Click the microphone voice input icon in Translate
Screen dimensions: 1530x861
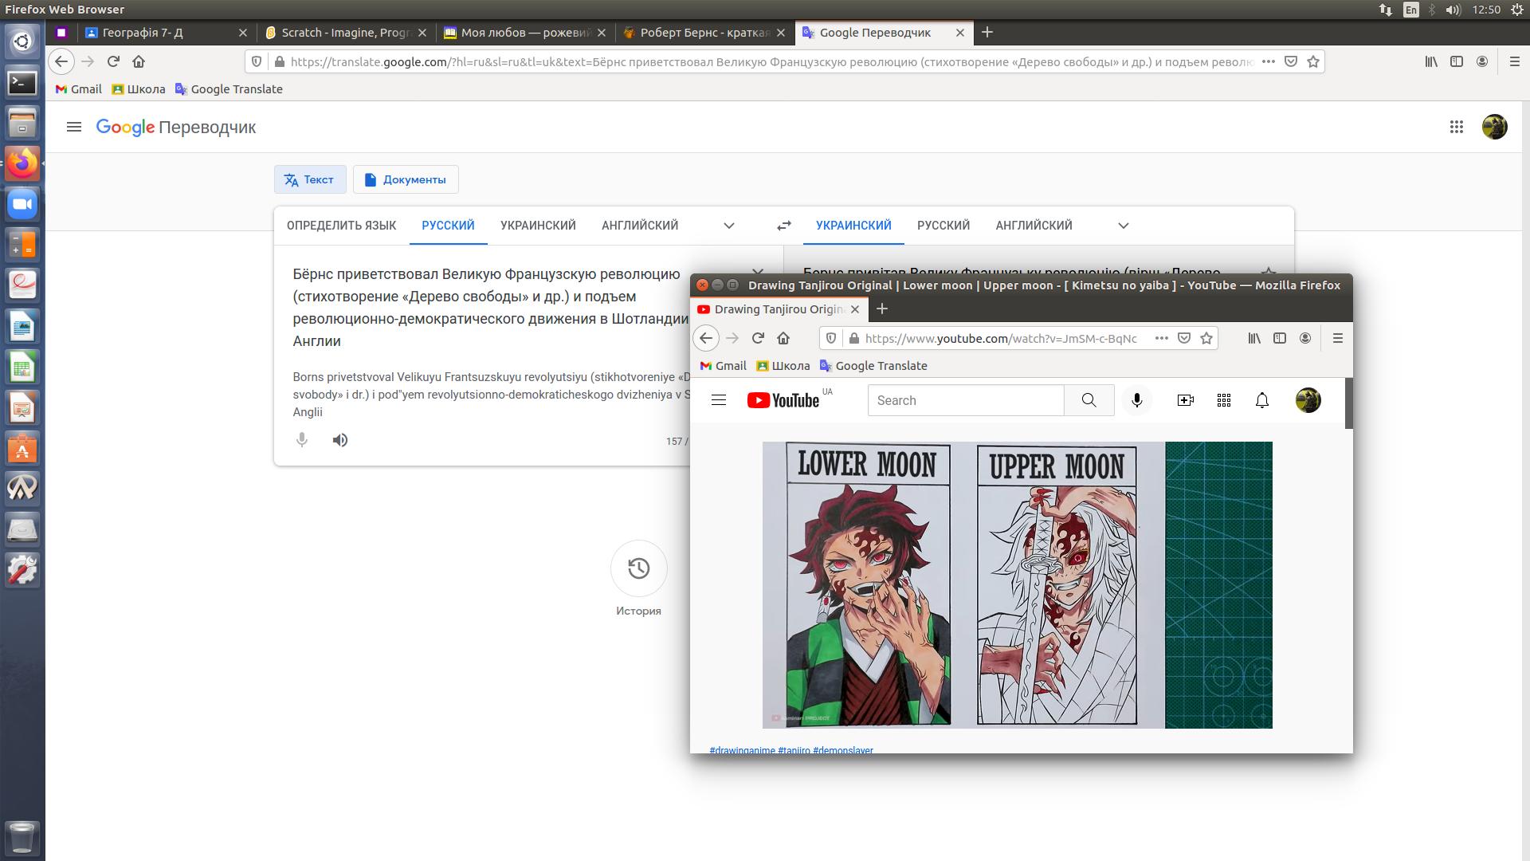coord(302,440)
